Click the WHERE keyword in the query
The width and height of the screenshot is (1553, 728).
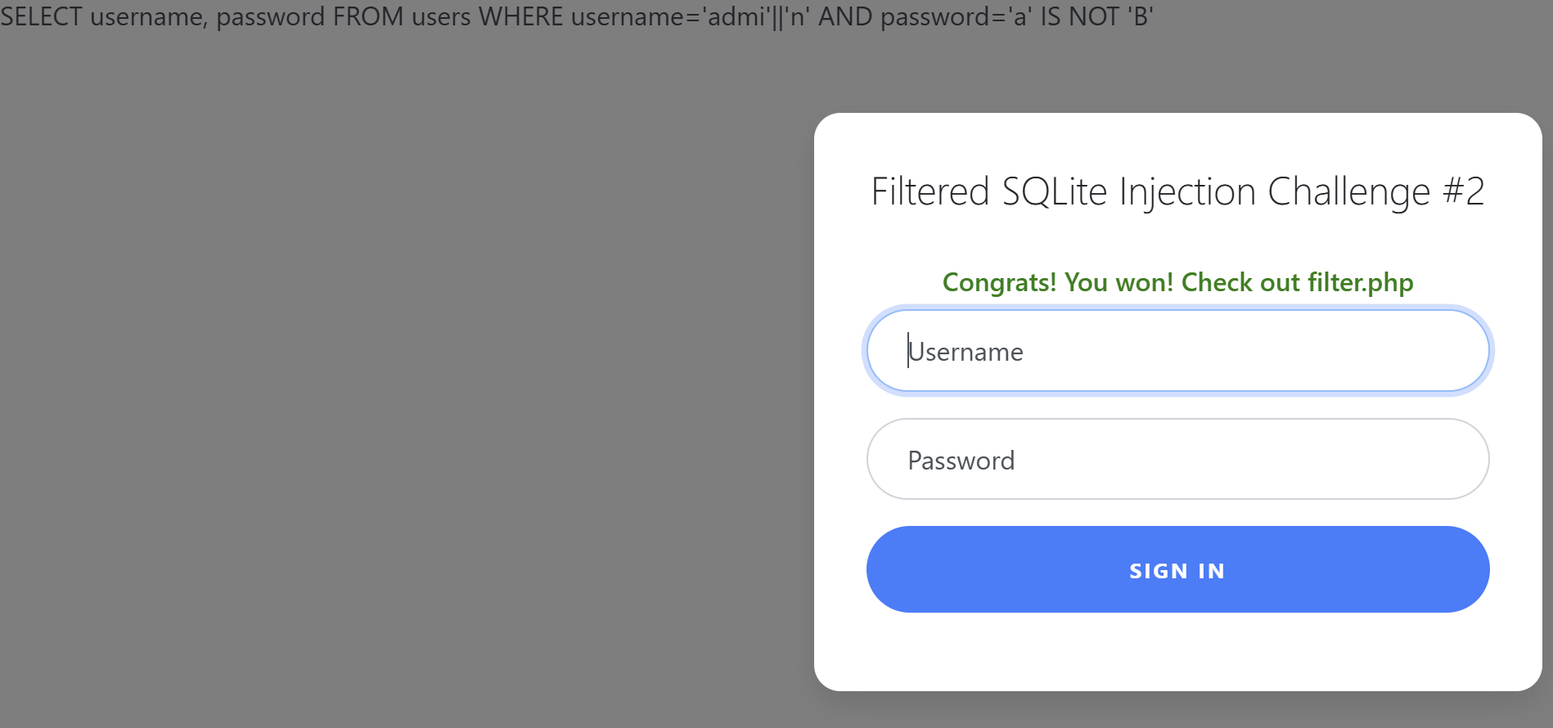tap(520, 16)
